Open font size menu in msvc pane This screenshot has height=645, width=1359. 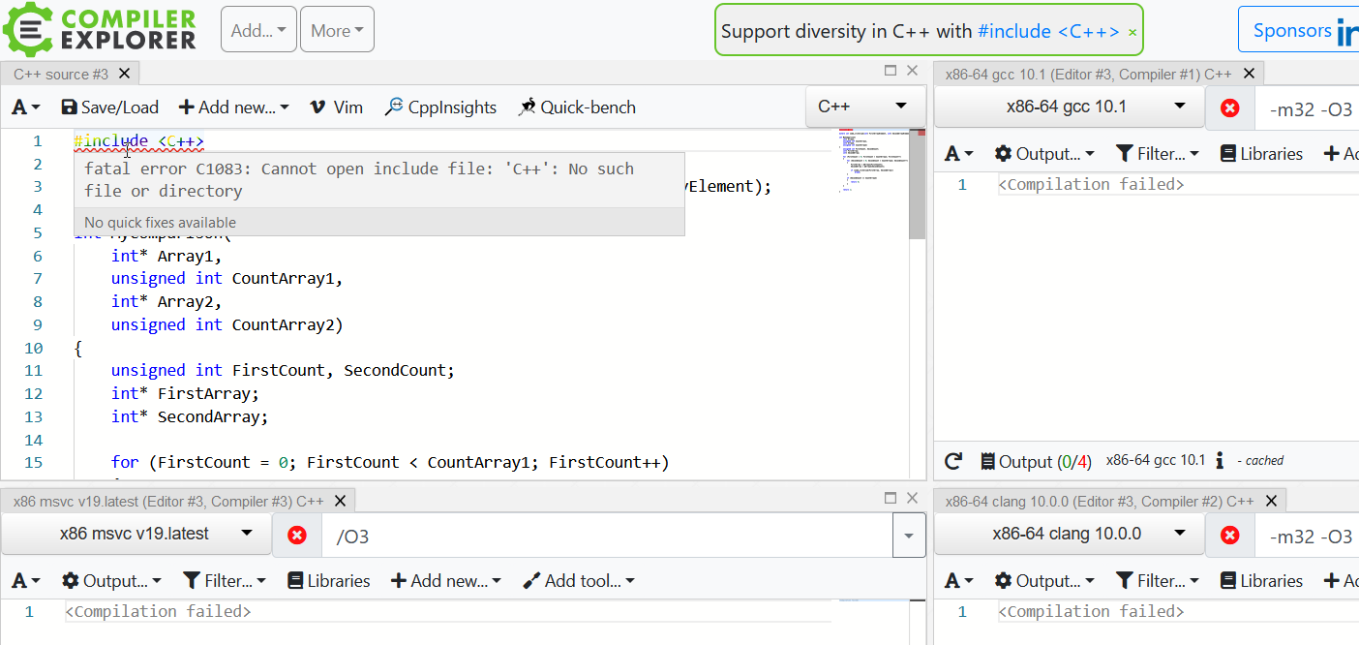point(26,581)
